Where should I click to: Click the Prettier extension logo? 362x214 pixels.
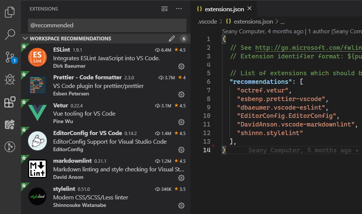tap(37, 85)
